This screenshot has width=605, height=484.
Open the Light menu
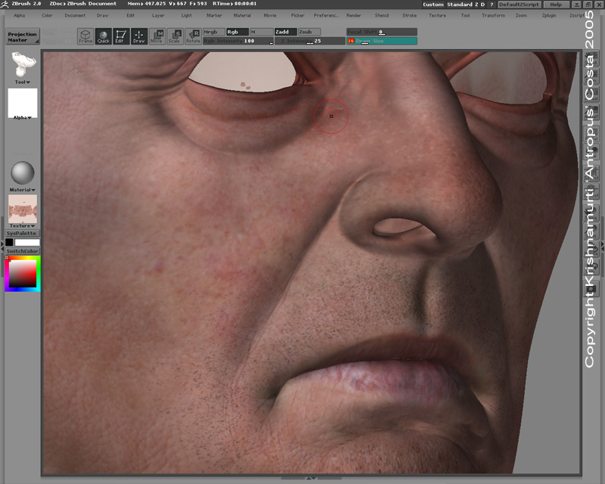[186, 15]
